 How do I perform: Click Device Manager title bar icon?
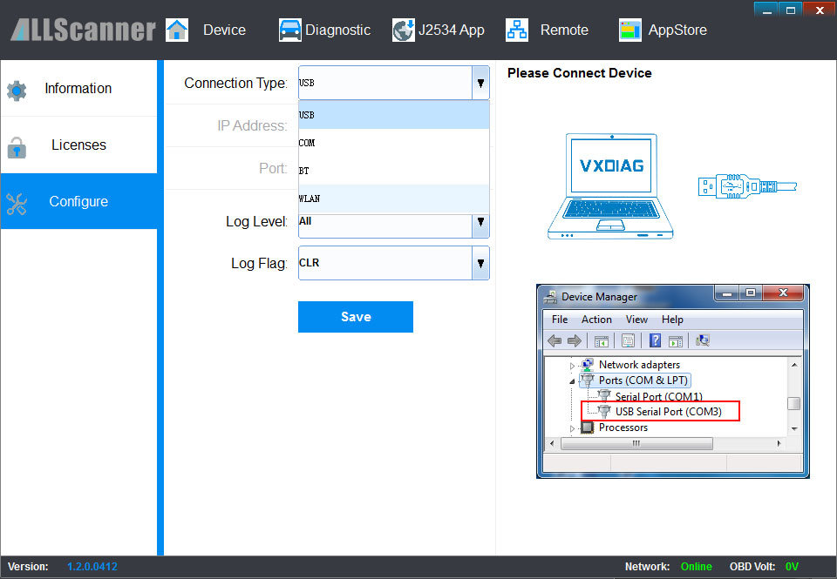click(x=550, y=297)
